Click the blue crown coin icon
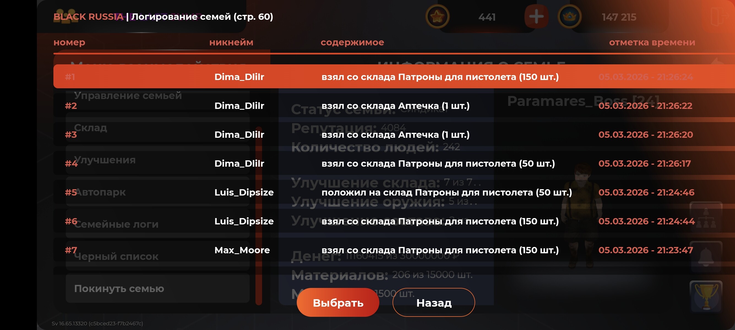Image resolution: width=735 pixels, height=330 pixels. tap(569, 16)
